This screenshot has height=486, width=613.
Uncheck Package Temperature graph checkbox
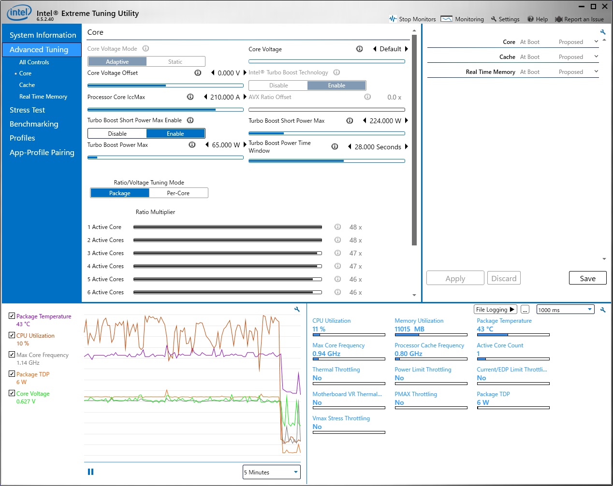click(12, 315)
